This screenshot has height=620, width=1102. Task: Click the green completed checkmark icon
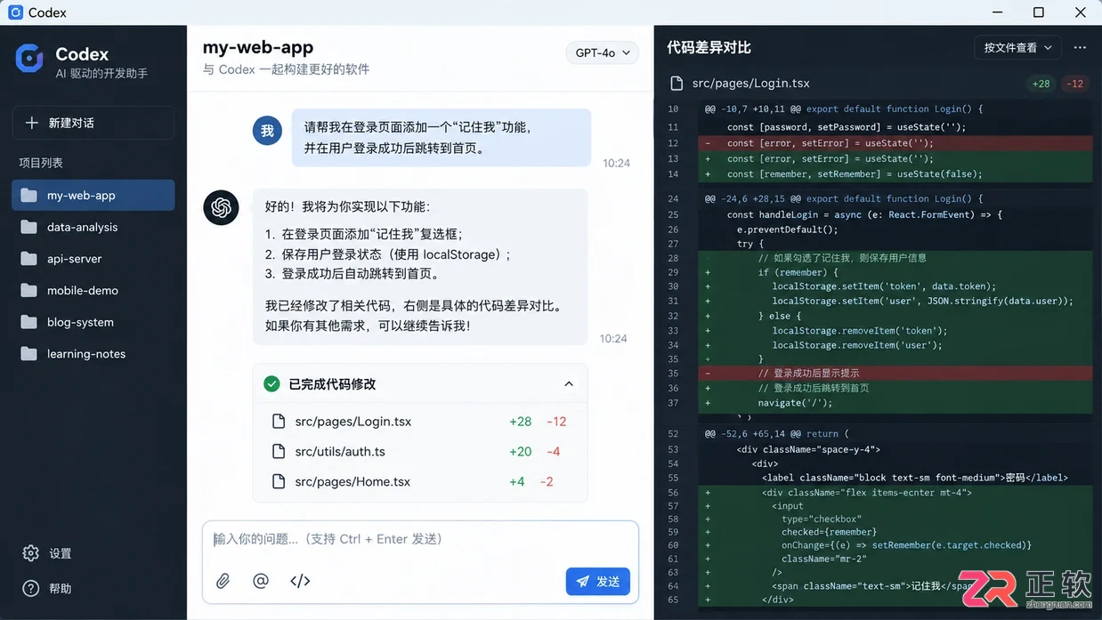pyautogui.click(x=271, y=384)
